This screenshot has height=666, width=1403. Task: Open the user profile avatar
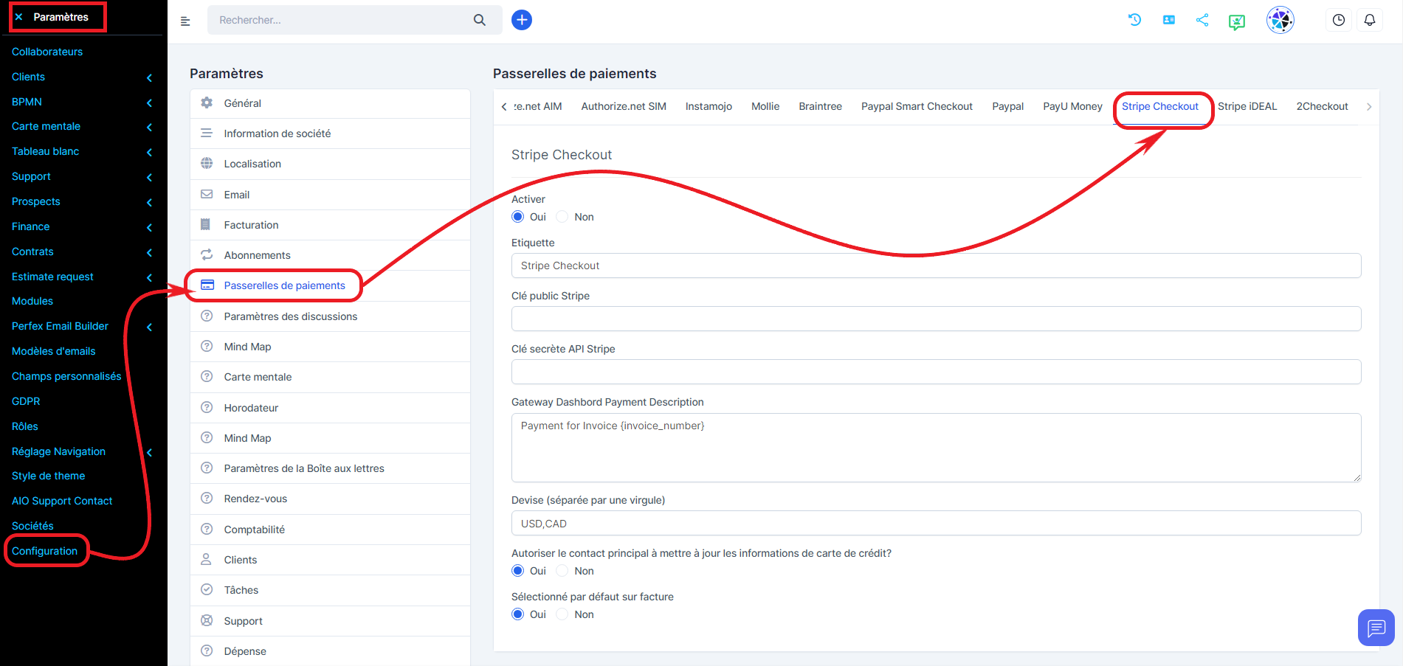pyautogui.click(x=1280, y=20)
